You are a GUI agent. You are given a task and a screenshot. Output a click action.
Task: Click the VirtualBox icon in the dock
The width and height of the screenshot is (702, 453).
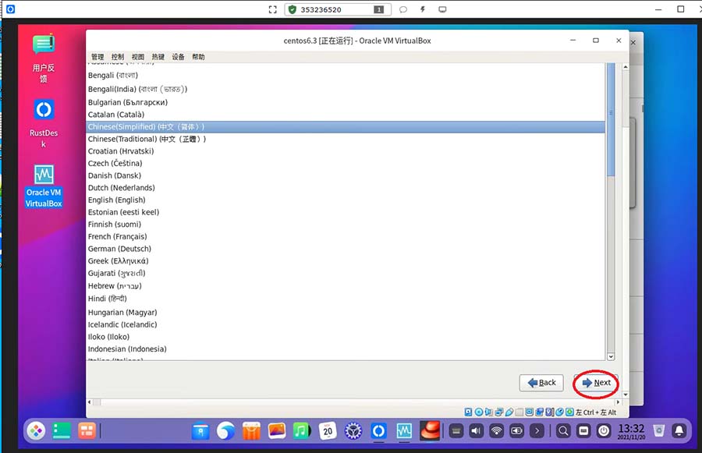click(404, 431)
